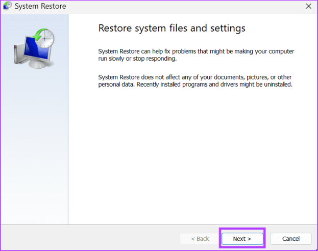Select the heading "Restore system files and settings"

172,28
